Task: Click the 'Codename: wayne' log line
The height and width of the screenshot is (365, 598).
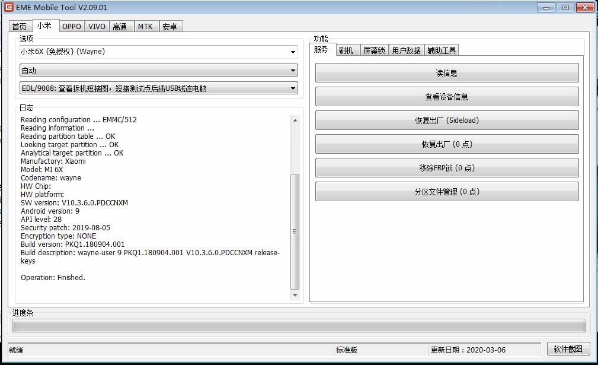Action: pos(51,178)
